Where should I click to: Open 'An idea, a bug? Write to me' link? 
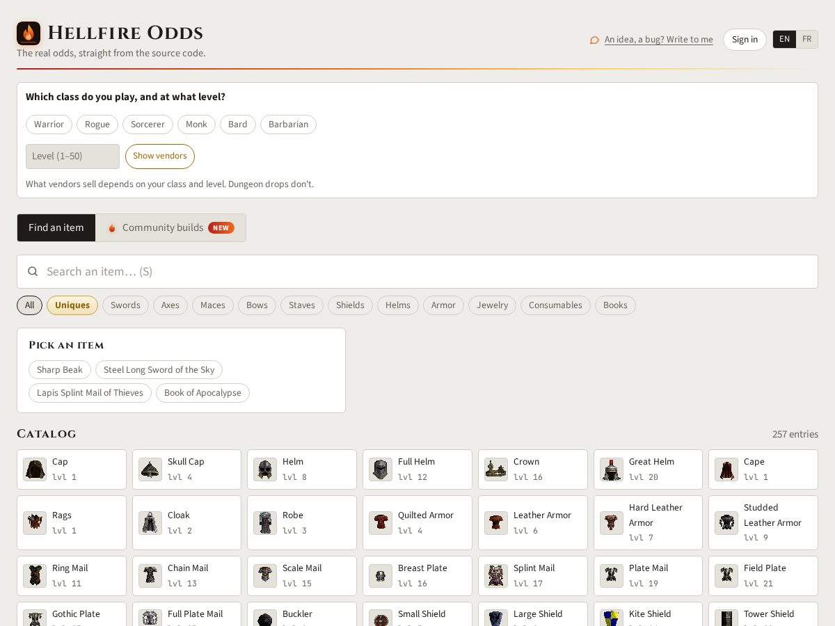click(x=659, y=40)
